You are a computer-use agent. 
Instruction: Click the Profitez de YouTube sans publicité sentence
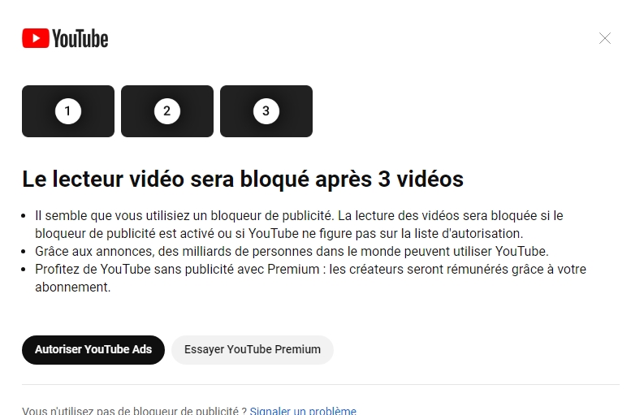point(310,278)
